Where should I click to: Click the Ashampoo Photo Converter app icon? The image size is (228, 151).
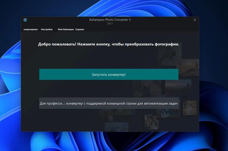click(25, 20)
